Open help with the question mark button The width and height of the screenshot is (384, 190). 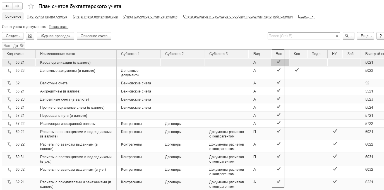[x=380, y=36]
